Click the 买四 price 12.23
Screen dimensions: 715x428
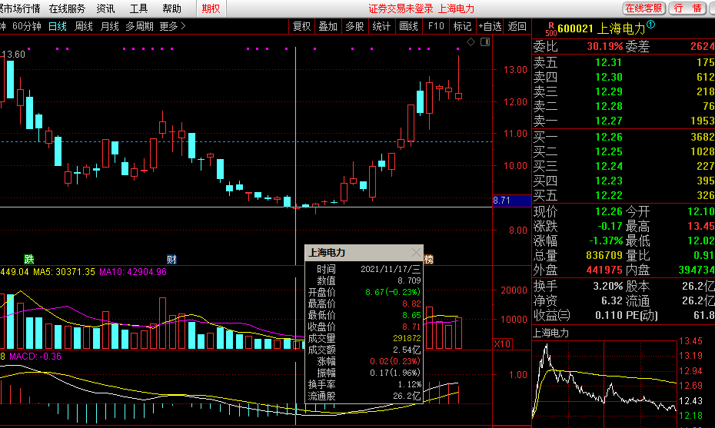point(609,181)
